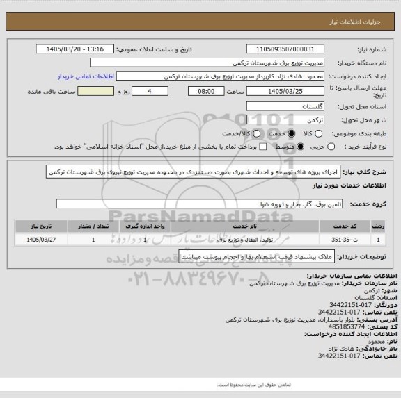Click the تاریخ نیاز column header
Image resolution: width=401 pixels, height=398 pixels.
pos(41,226)
